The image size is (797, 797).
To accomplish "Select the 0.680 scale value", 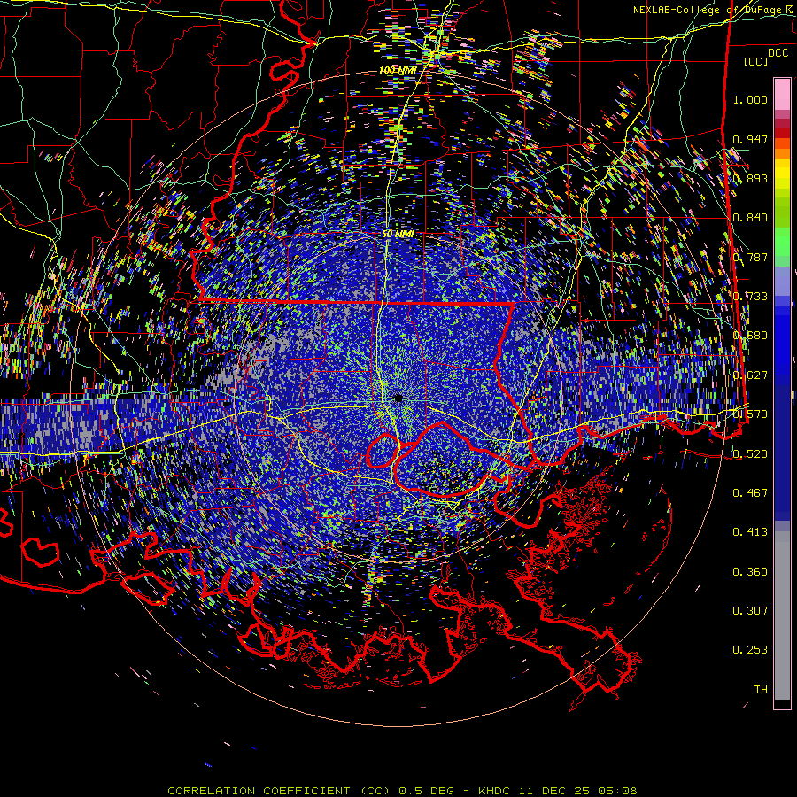I will [x=750, y=336].
